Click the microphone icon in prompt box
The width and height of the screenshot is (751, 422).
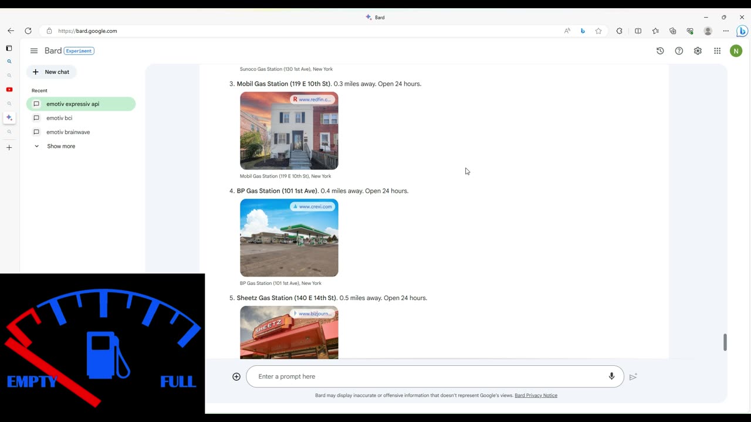point(611,376)
